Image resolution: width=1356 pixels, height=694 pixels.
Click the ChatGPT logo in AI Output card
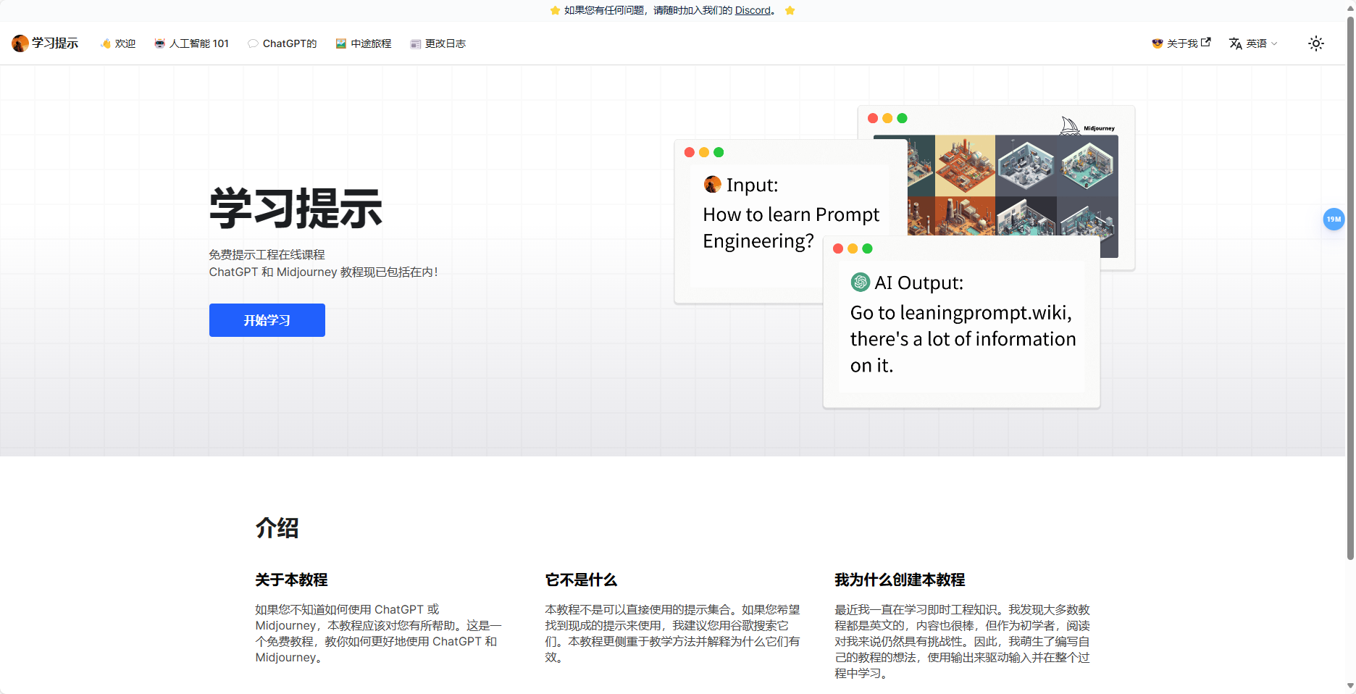861,282
